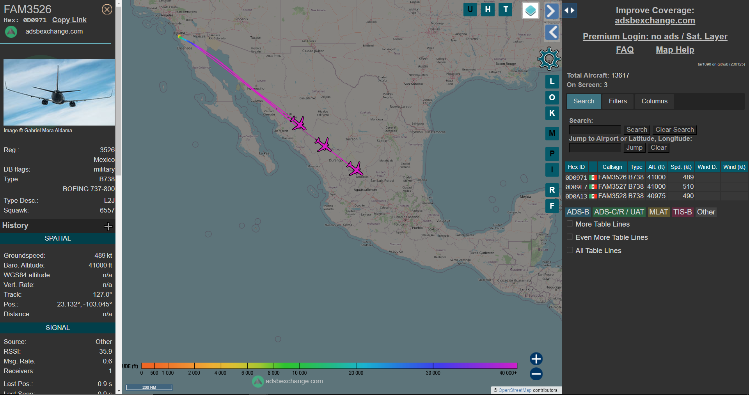Select the aircraft icon near Zacatecas
The image size is (749, 395).
click(x=355, y=169)
